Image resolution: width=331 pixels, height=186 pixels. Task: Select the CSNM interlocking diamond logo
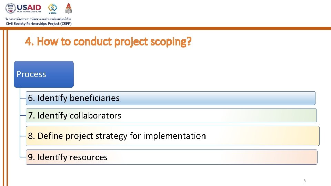(x=52, y=7)
